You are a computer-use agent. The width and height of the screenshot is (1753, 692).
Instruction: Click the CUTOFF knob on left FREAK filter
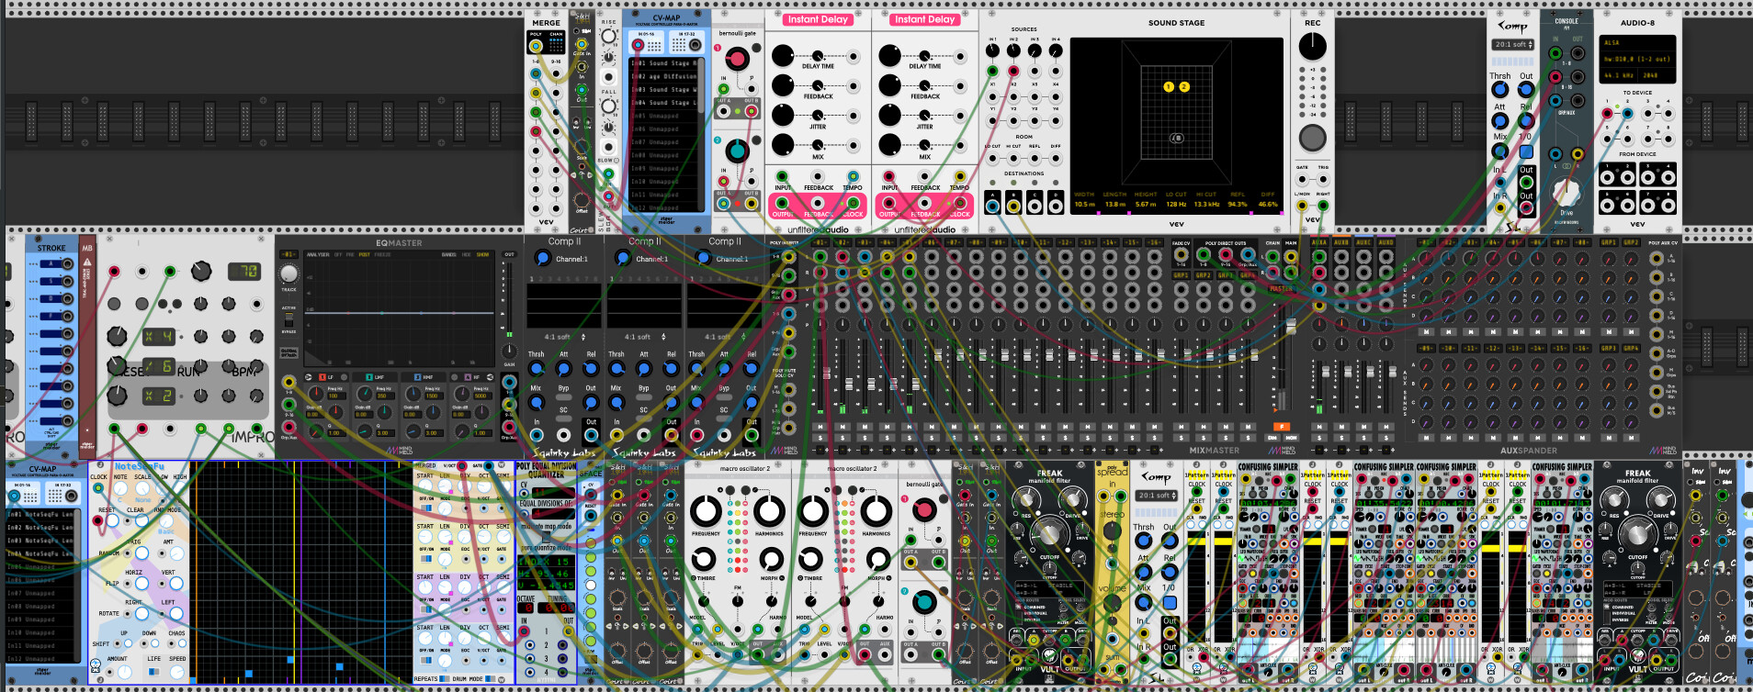coord(1048,534)
